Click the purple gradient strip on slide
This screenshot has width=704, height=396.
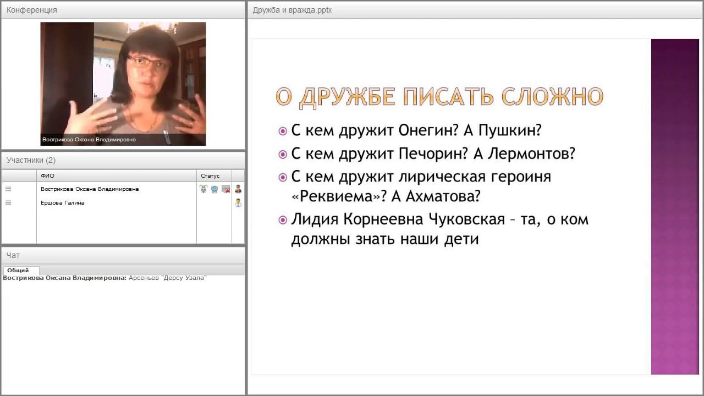675,207
